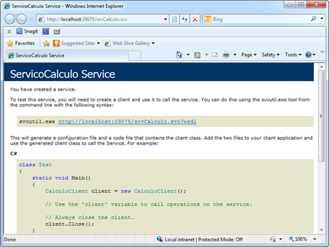
Task: Open the Favorites star button
Action: tap(21, 43)
